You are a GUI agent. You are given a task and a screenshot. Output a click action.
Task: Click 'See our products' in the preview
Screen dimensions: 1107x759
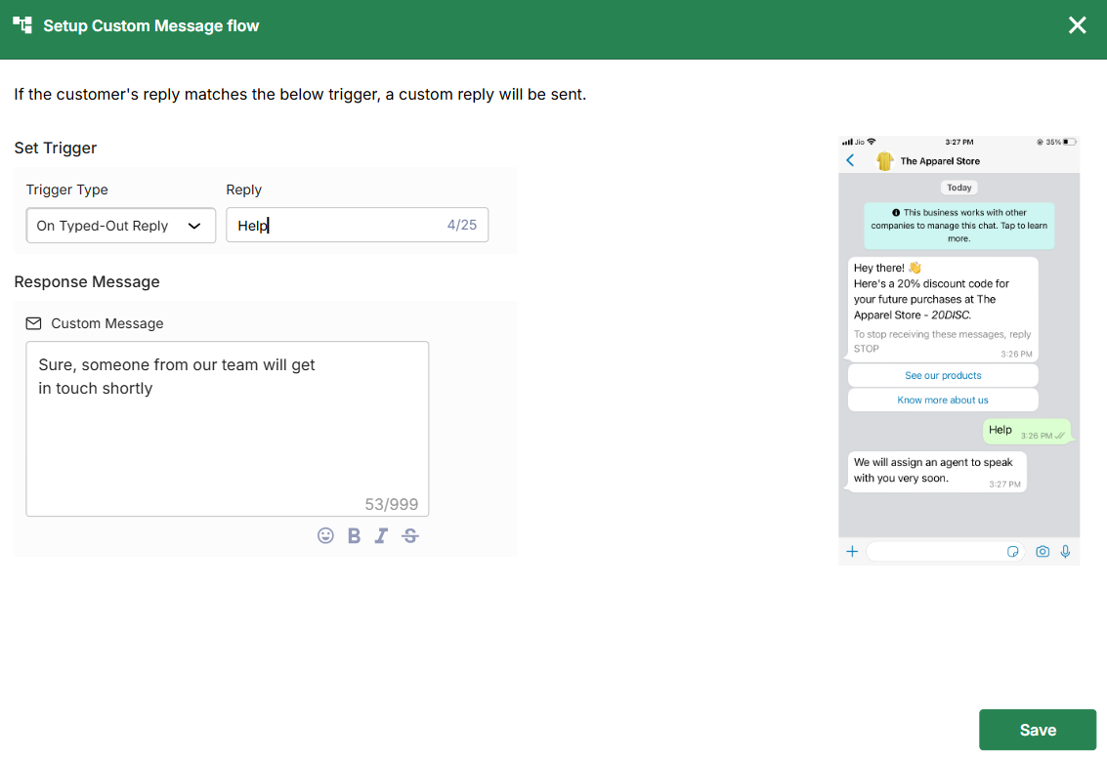pyautogui.click(x=943, y=376)
